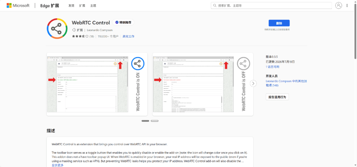This screenshot has height=167, width=357.
Task: Click the 110,000+ 个用户 text
Action: click(x=108, y=36)
